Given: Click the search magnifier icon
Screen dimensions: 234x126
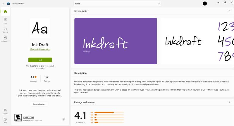Looking at the screenshot, I should pyautogui.click(x=159, y=4).
